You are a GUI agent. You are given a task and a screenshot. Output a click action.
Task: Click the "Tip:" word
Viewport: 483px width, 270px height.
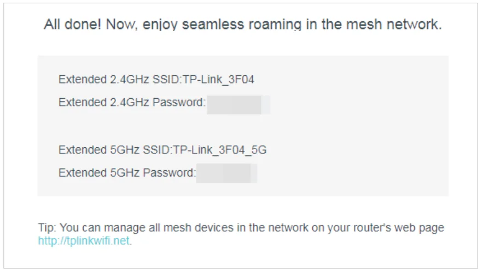(x=46, y=227)
